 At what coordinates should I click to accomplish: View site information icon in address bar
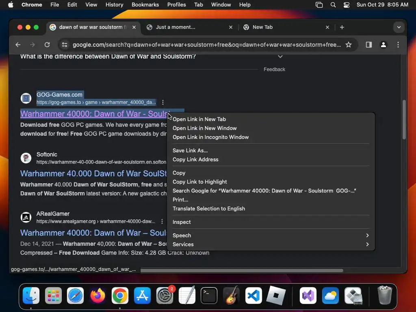click(65, 45)
